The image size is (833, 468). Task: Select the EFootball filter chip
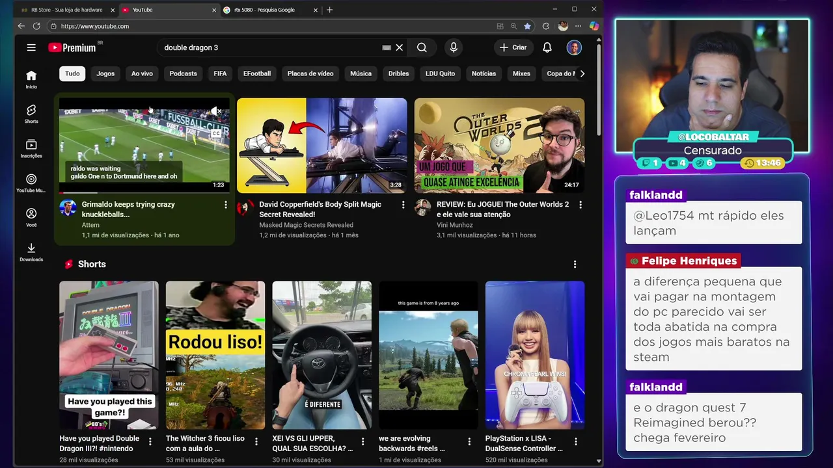click(x=257, y=73)
